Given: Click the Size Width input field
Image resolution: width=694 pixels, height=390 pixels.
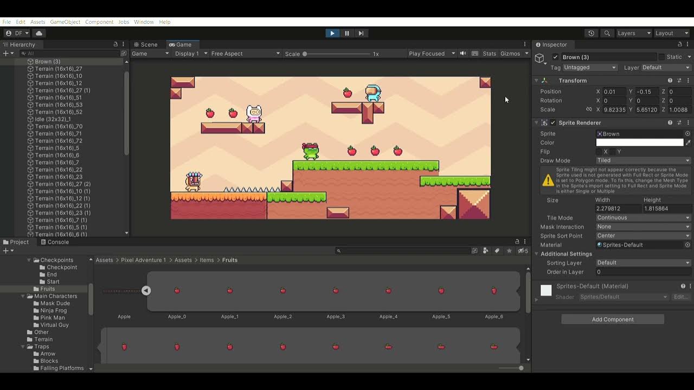Looking at the screenshot, I should [618, 209].
